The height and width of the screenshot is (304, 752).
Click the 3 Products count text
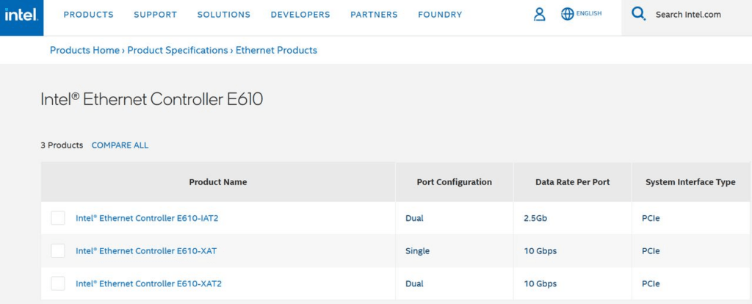(x=62, y=145)
